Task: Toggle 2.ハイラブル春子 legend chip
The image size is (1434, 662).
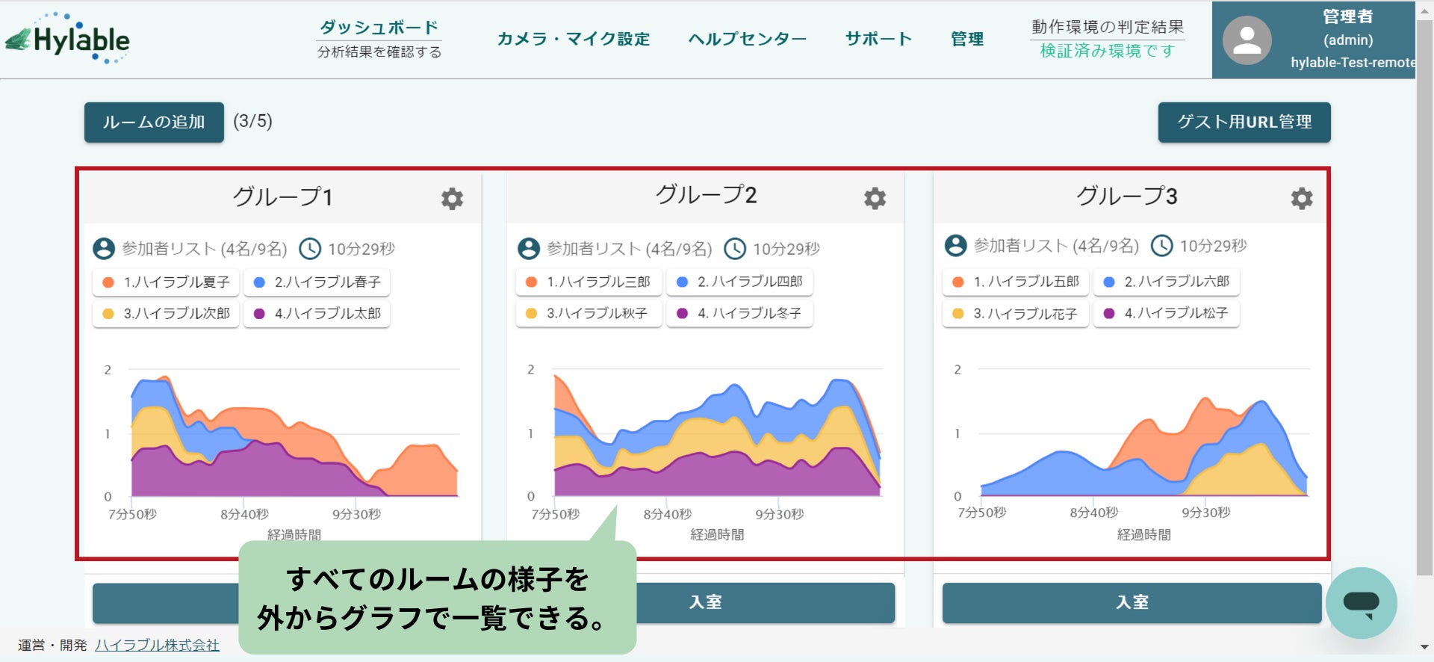Action: tap(317, 282)
